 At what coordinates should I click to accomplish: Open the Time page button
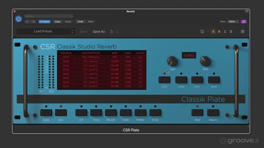click(96, 113)
